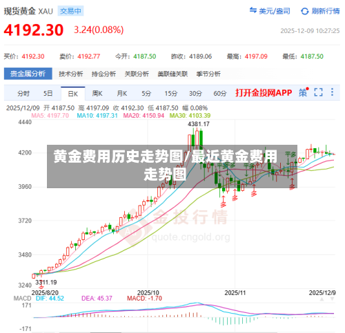This screenshot has height=333, width=345.
Task: Select the 日K chart period
Action: point(73,94)
